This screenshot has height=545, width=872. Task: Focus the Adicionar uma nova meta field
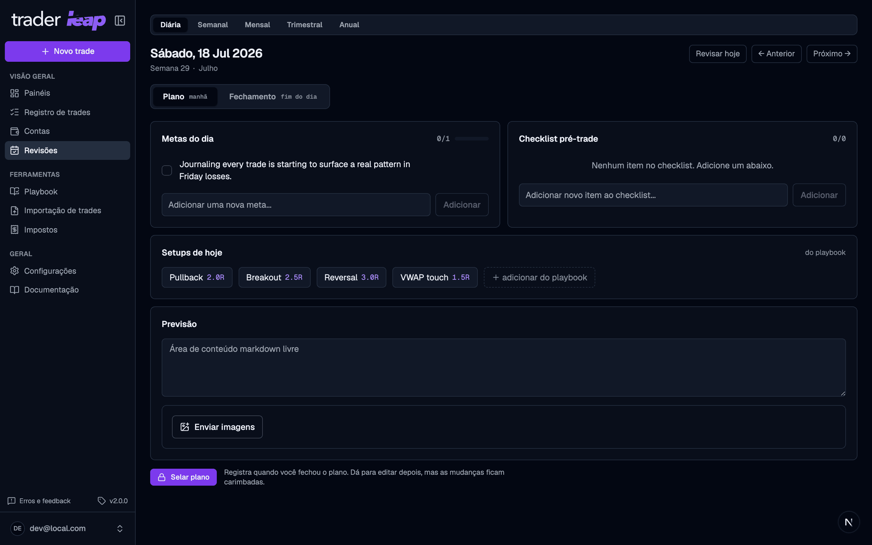point(296,205)
